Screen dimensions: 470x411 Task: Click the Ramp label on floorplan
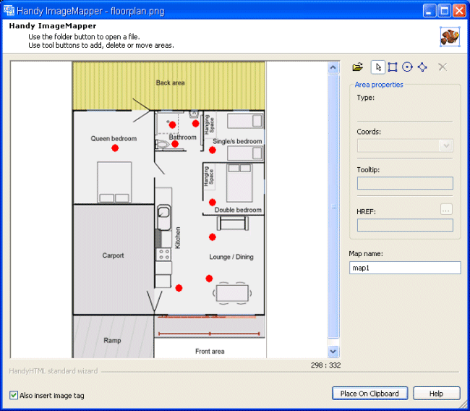point(112,341)
